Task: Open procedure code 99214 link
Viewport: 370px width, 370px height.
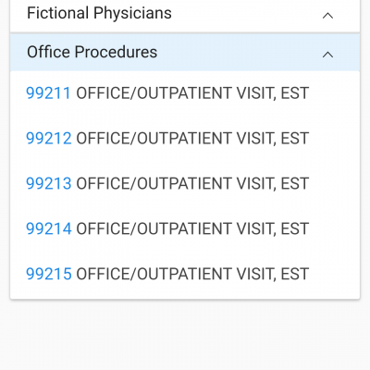Action: [x=49, y=228]
